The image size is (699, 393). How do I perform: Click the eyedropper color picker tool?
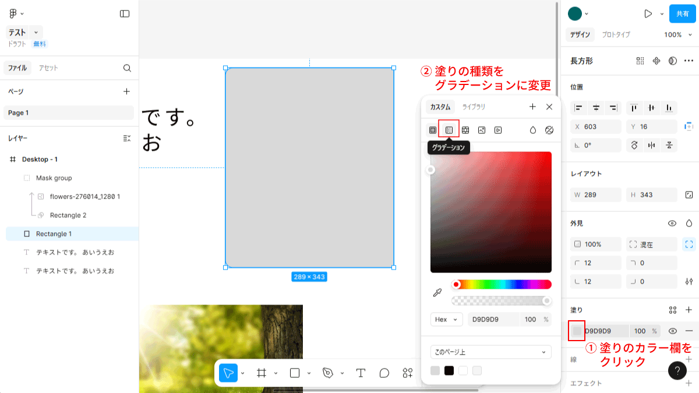click(437, 292)
